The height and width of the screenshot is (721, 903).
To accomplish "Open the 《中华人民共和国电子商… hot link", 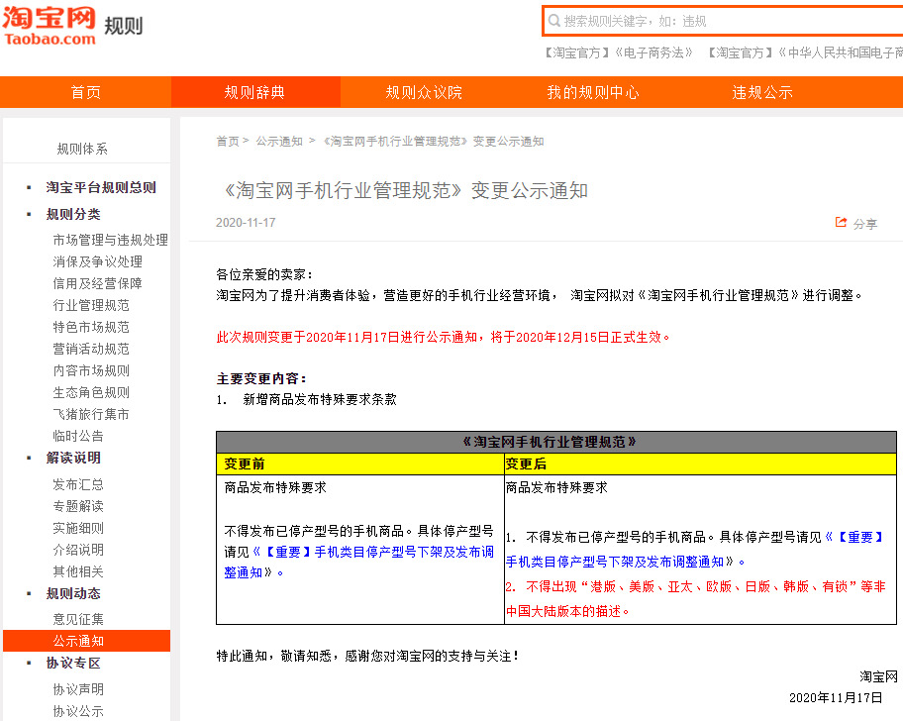I will click(x=805, y=52).
